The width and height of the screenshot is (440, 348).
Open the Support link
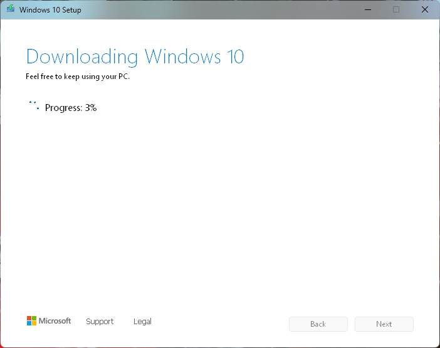(100, 321)
